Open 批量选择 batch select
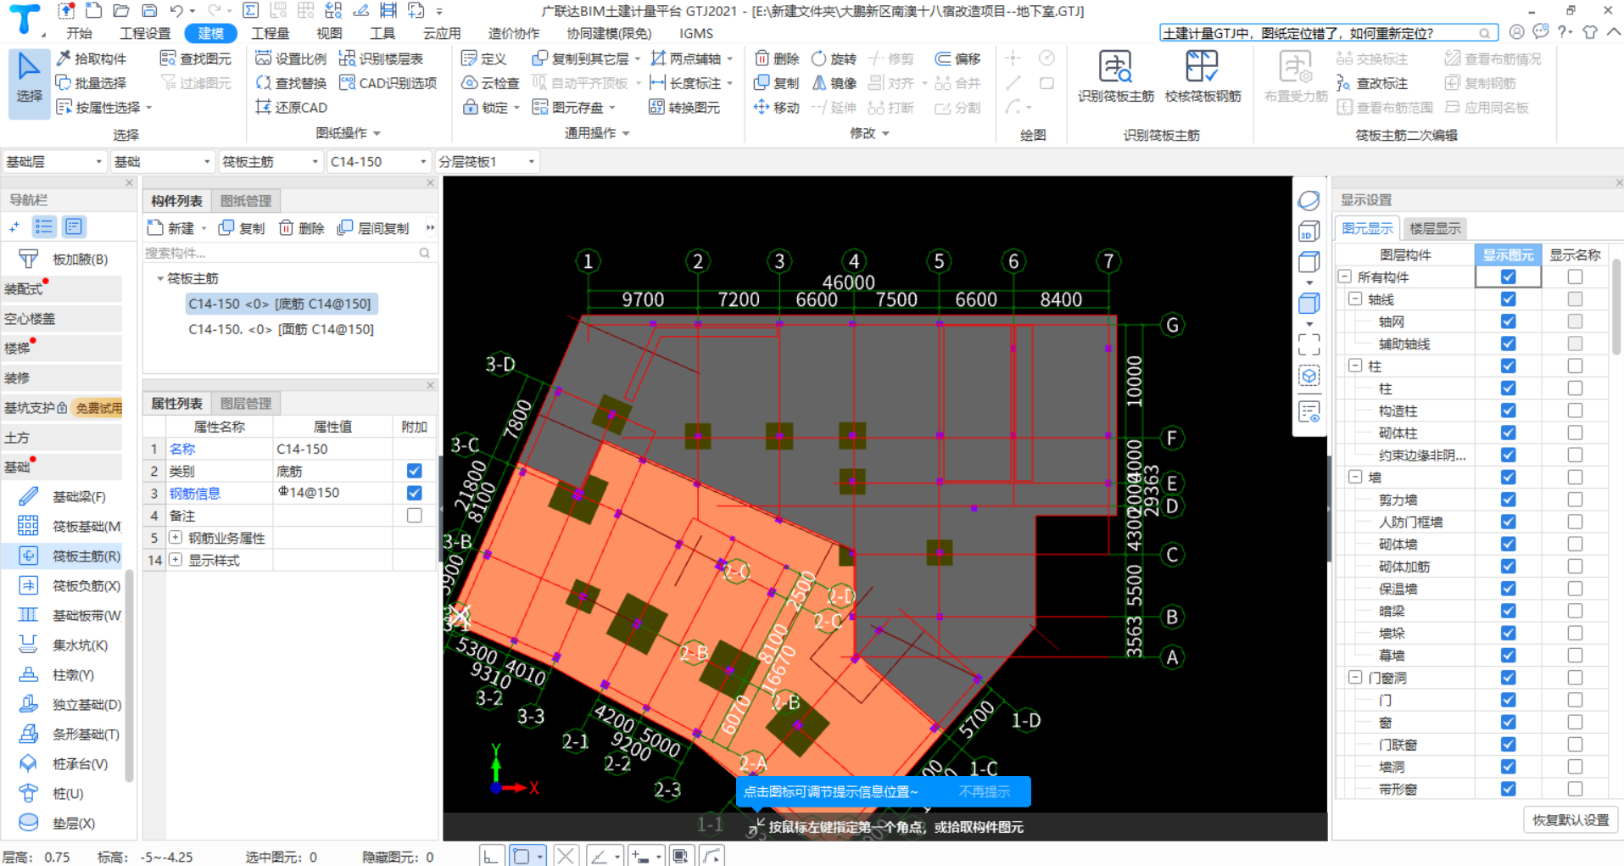This screenshot has height=866, width=1624. (x=92, y=83)
